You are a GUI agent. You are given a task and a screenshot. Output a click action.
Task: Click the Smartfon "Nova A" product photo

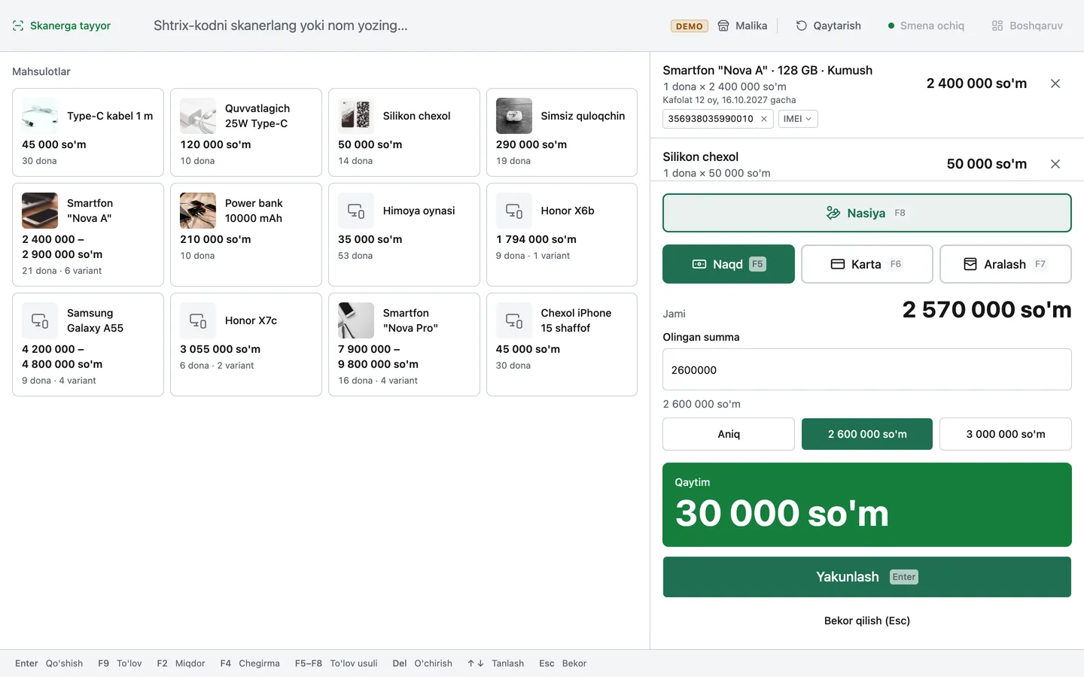40,211
